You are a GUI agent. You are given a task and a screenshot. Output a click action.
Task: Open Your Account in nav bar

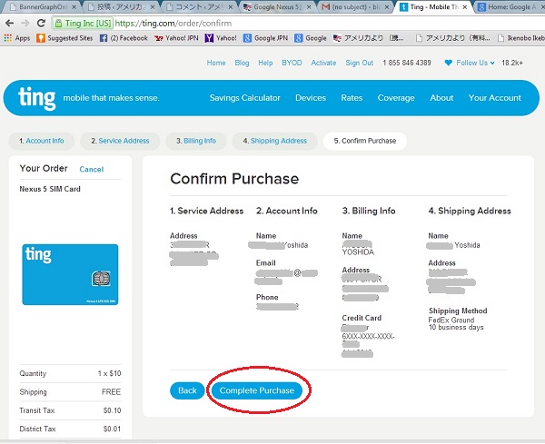[x=495, y=98]
